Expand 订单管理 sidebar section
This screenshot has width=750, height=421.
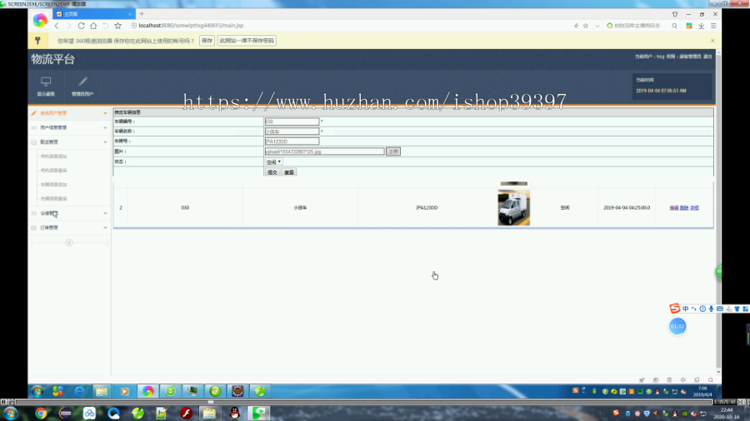pos(69,228)
